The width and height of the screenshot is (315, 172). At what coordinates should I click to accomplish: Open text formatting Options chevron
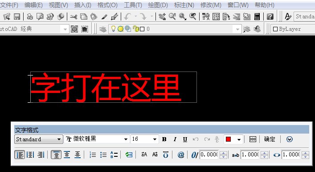(290, 139)
